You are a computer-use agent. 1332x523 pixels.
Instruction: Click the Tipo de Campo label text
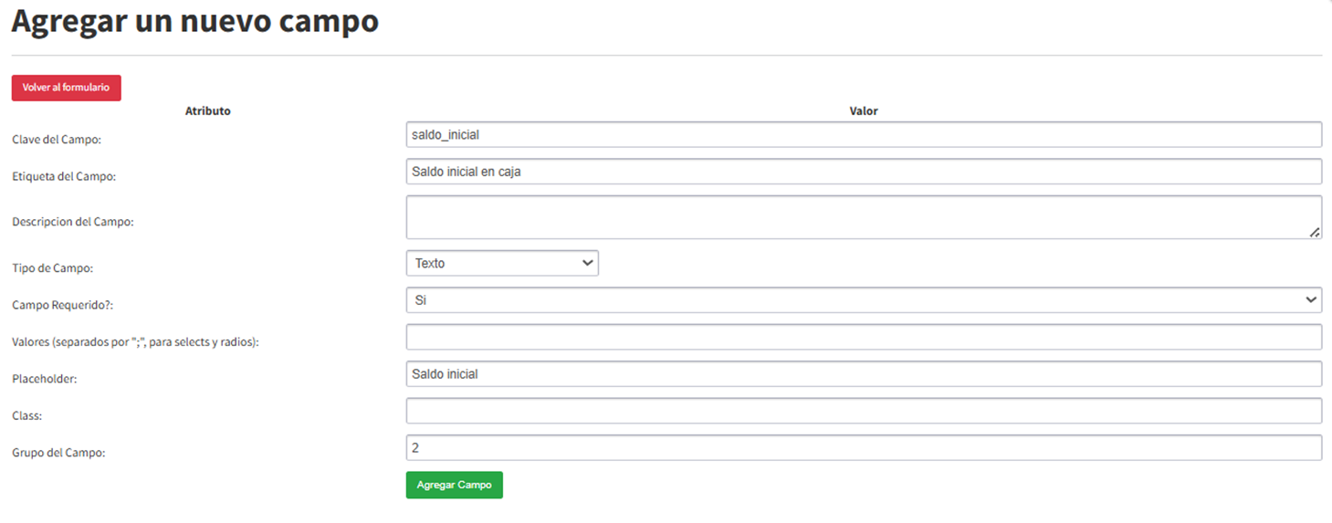coord(53,268)
